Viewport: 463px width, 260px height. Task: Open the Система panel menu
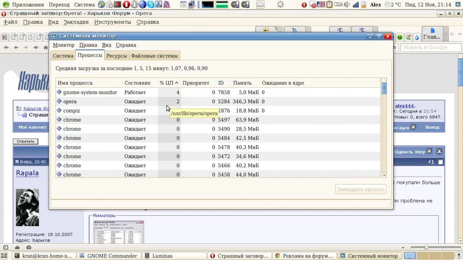pos(84,5)
